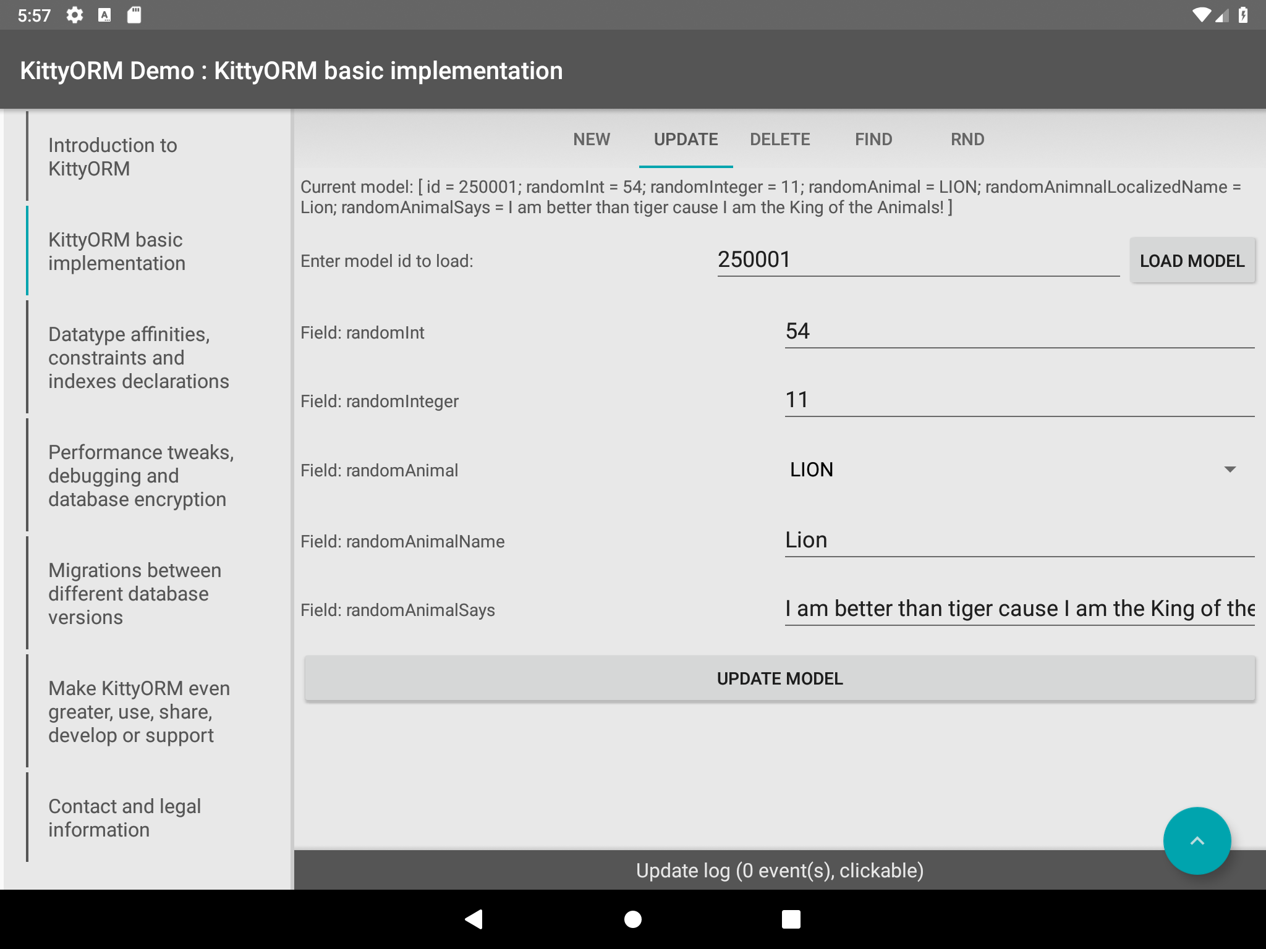Image resolution: width=1266 pixels, height=949 pixels.
Task: Open the randomAnimal LION dropdown
Action: (1019, 470)
